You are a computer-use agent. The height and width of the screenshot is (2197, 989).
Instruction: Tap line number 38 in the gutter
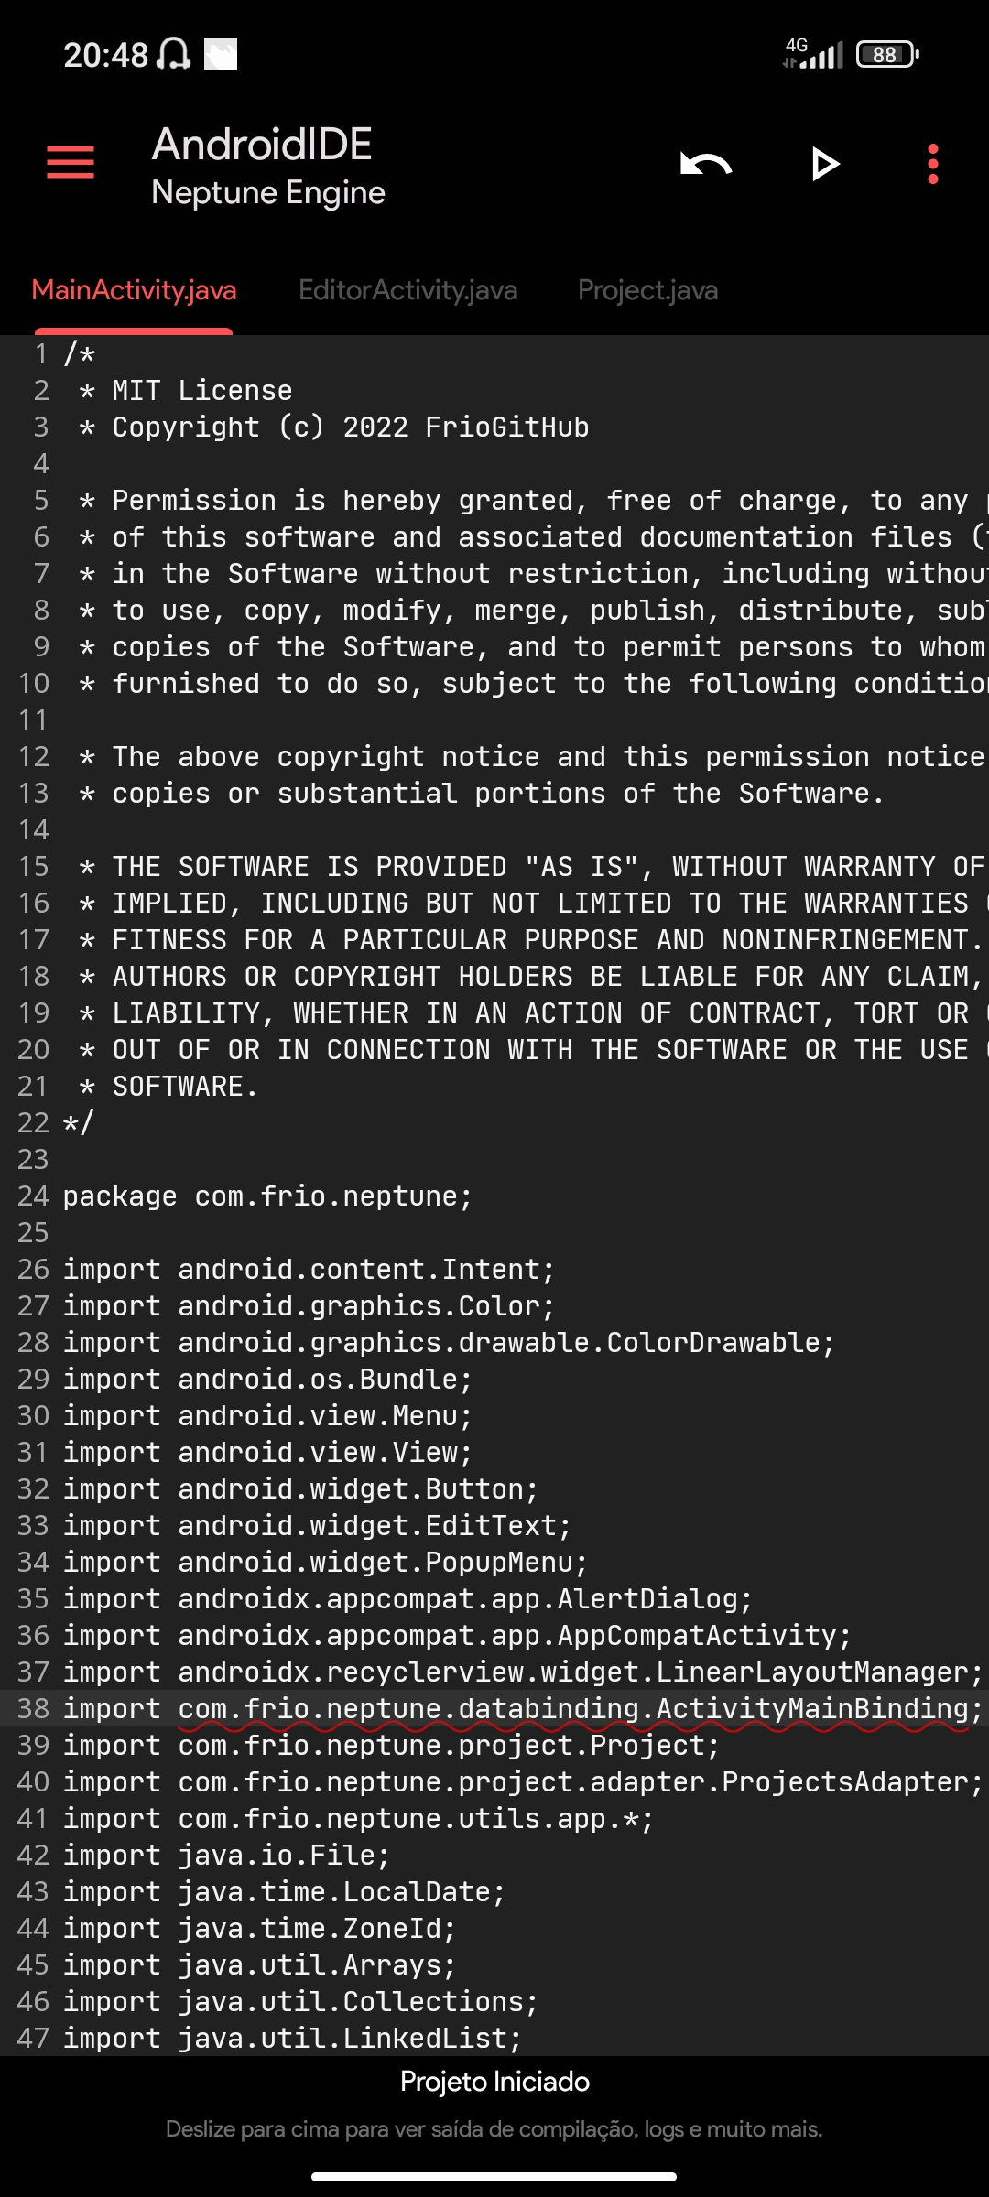33,1707
